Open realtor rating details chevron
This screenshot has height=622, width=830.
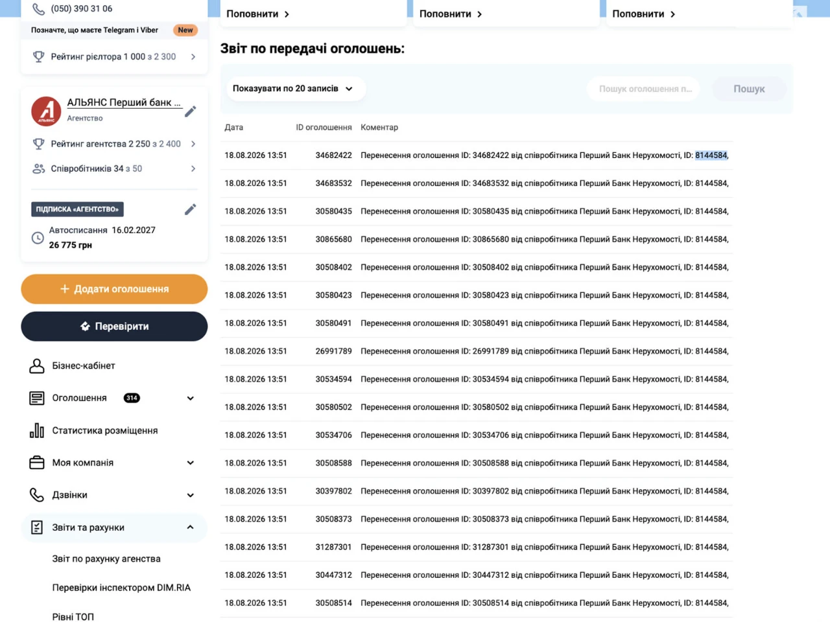coord(193,57)
